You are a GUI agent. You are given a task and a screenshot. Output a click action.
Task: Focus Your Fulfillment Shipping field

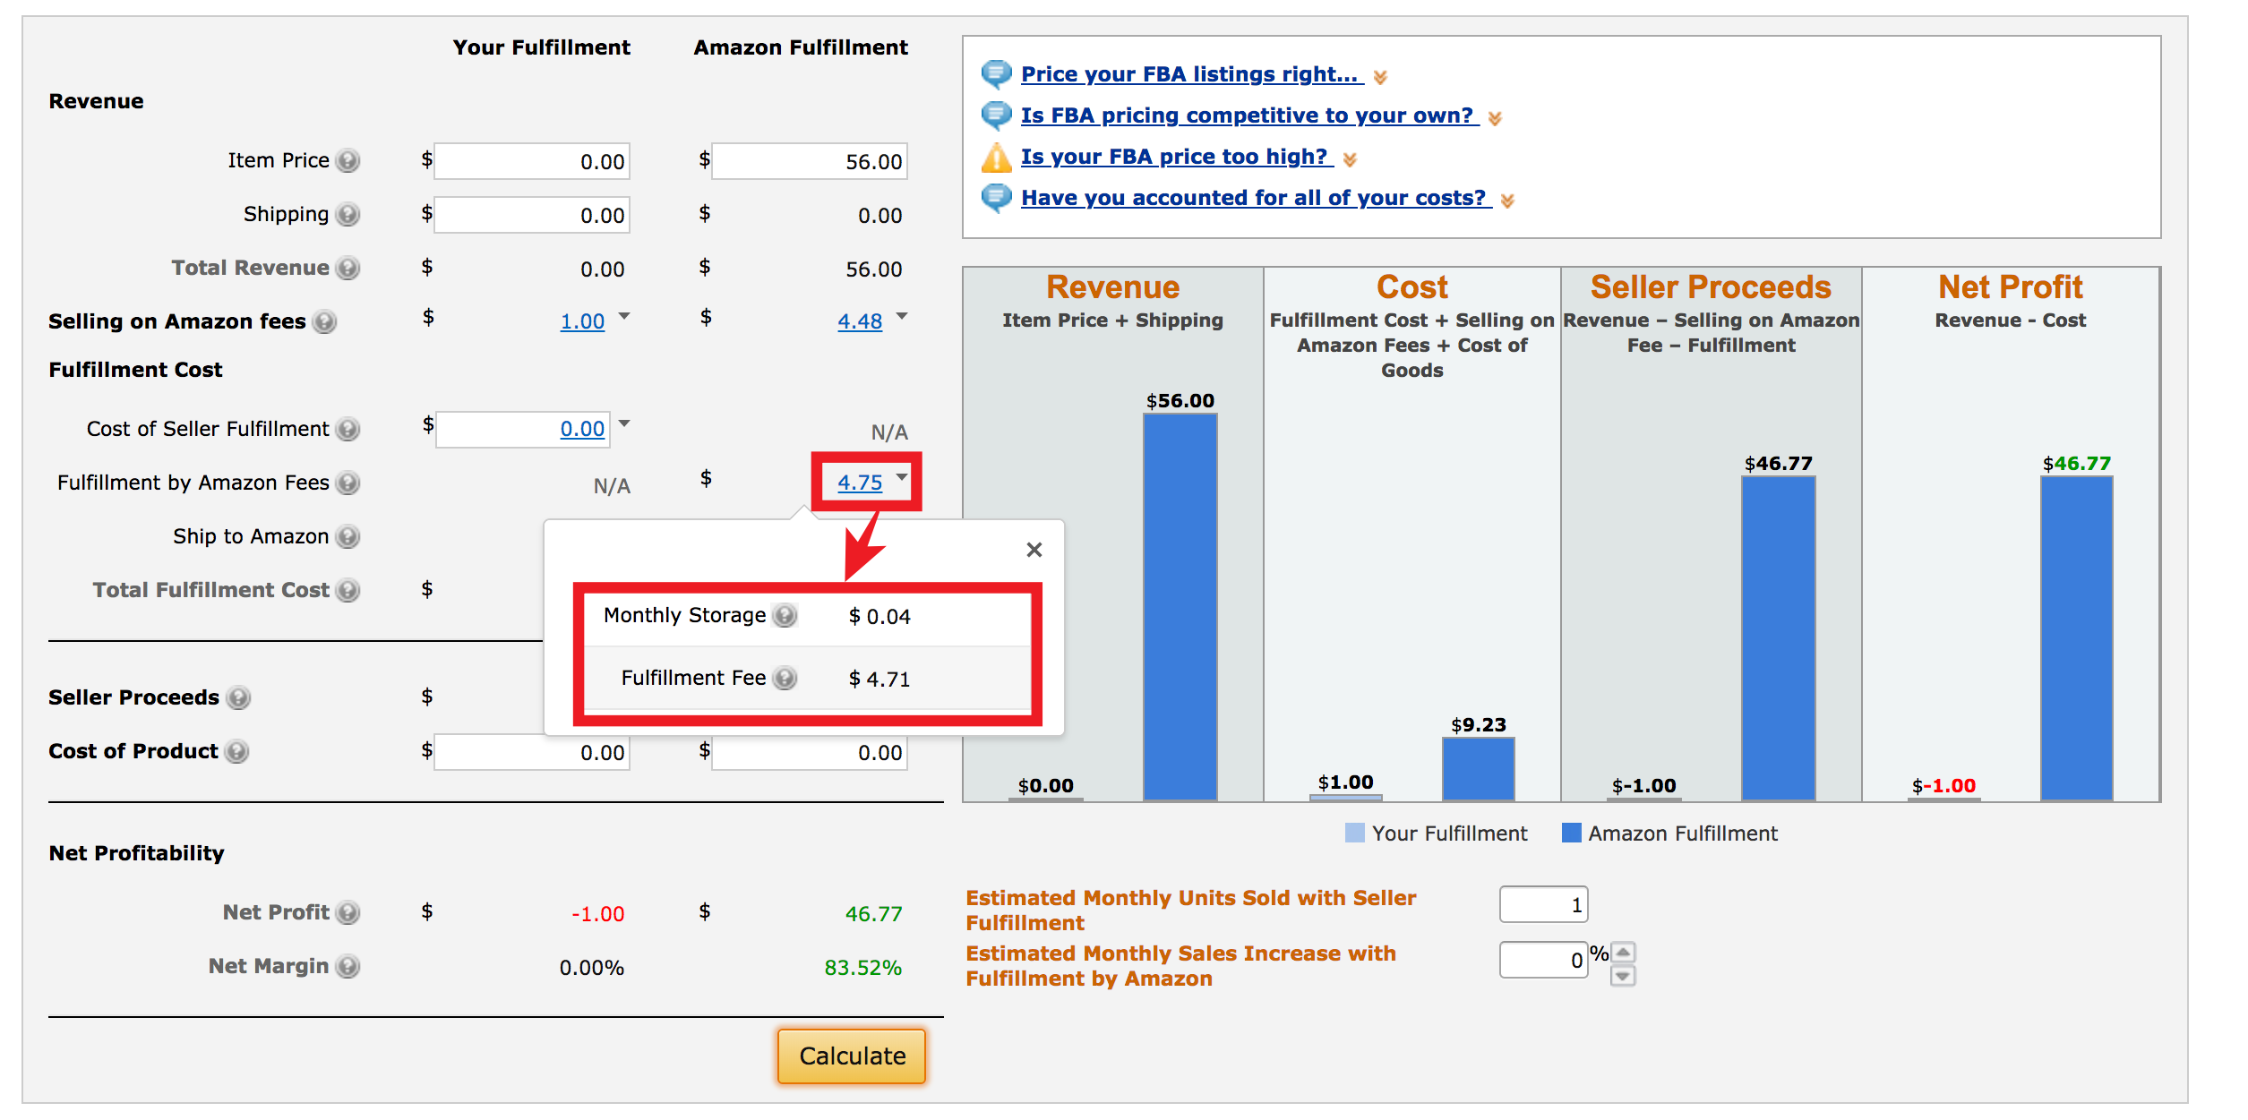click(532, 215)
